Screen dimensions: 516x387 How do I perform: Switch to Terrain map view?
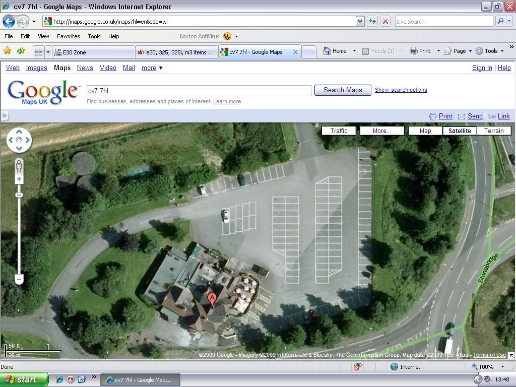click(494, 131)
